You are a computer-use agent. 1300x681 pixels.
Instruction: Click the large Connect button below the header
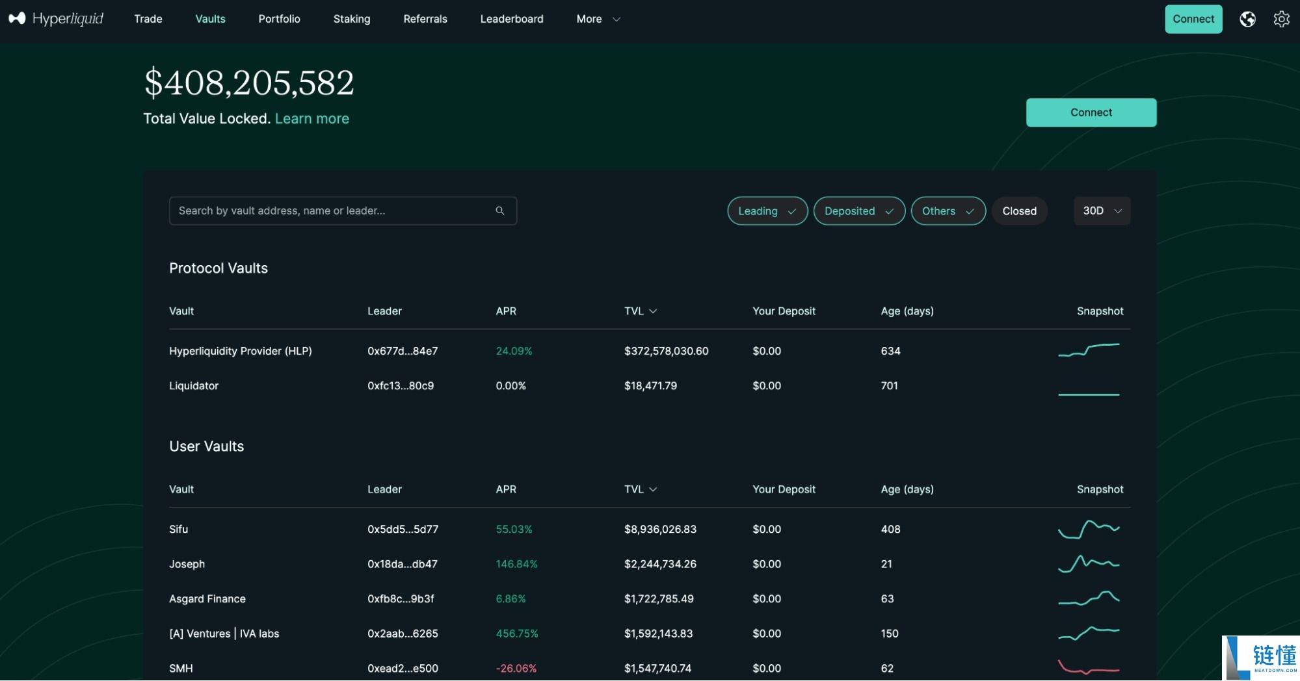point(1091,112)
